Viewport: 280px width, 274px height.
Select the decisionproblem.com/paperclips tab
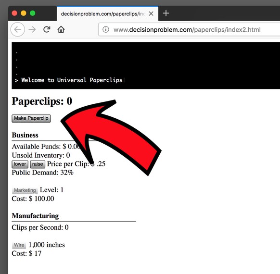tap(107, 13)
